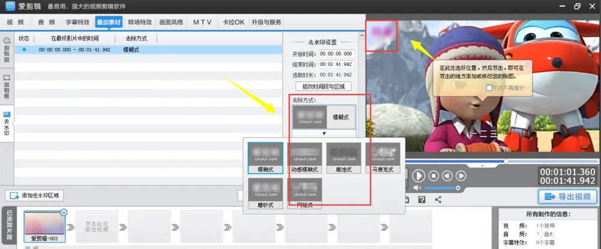Click the scroll up arrow of settings panel
The height and width of the screenshot is (249, 601).
[x=361, y=35]
